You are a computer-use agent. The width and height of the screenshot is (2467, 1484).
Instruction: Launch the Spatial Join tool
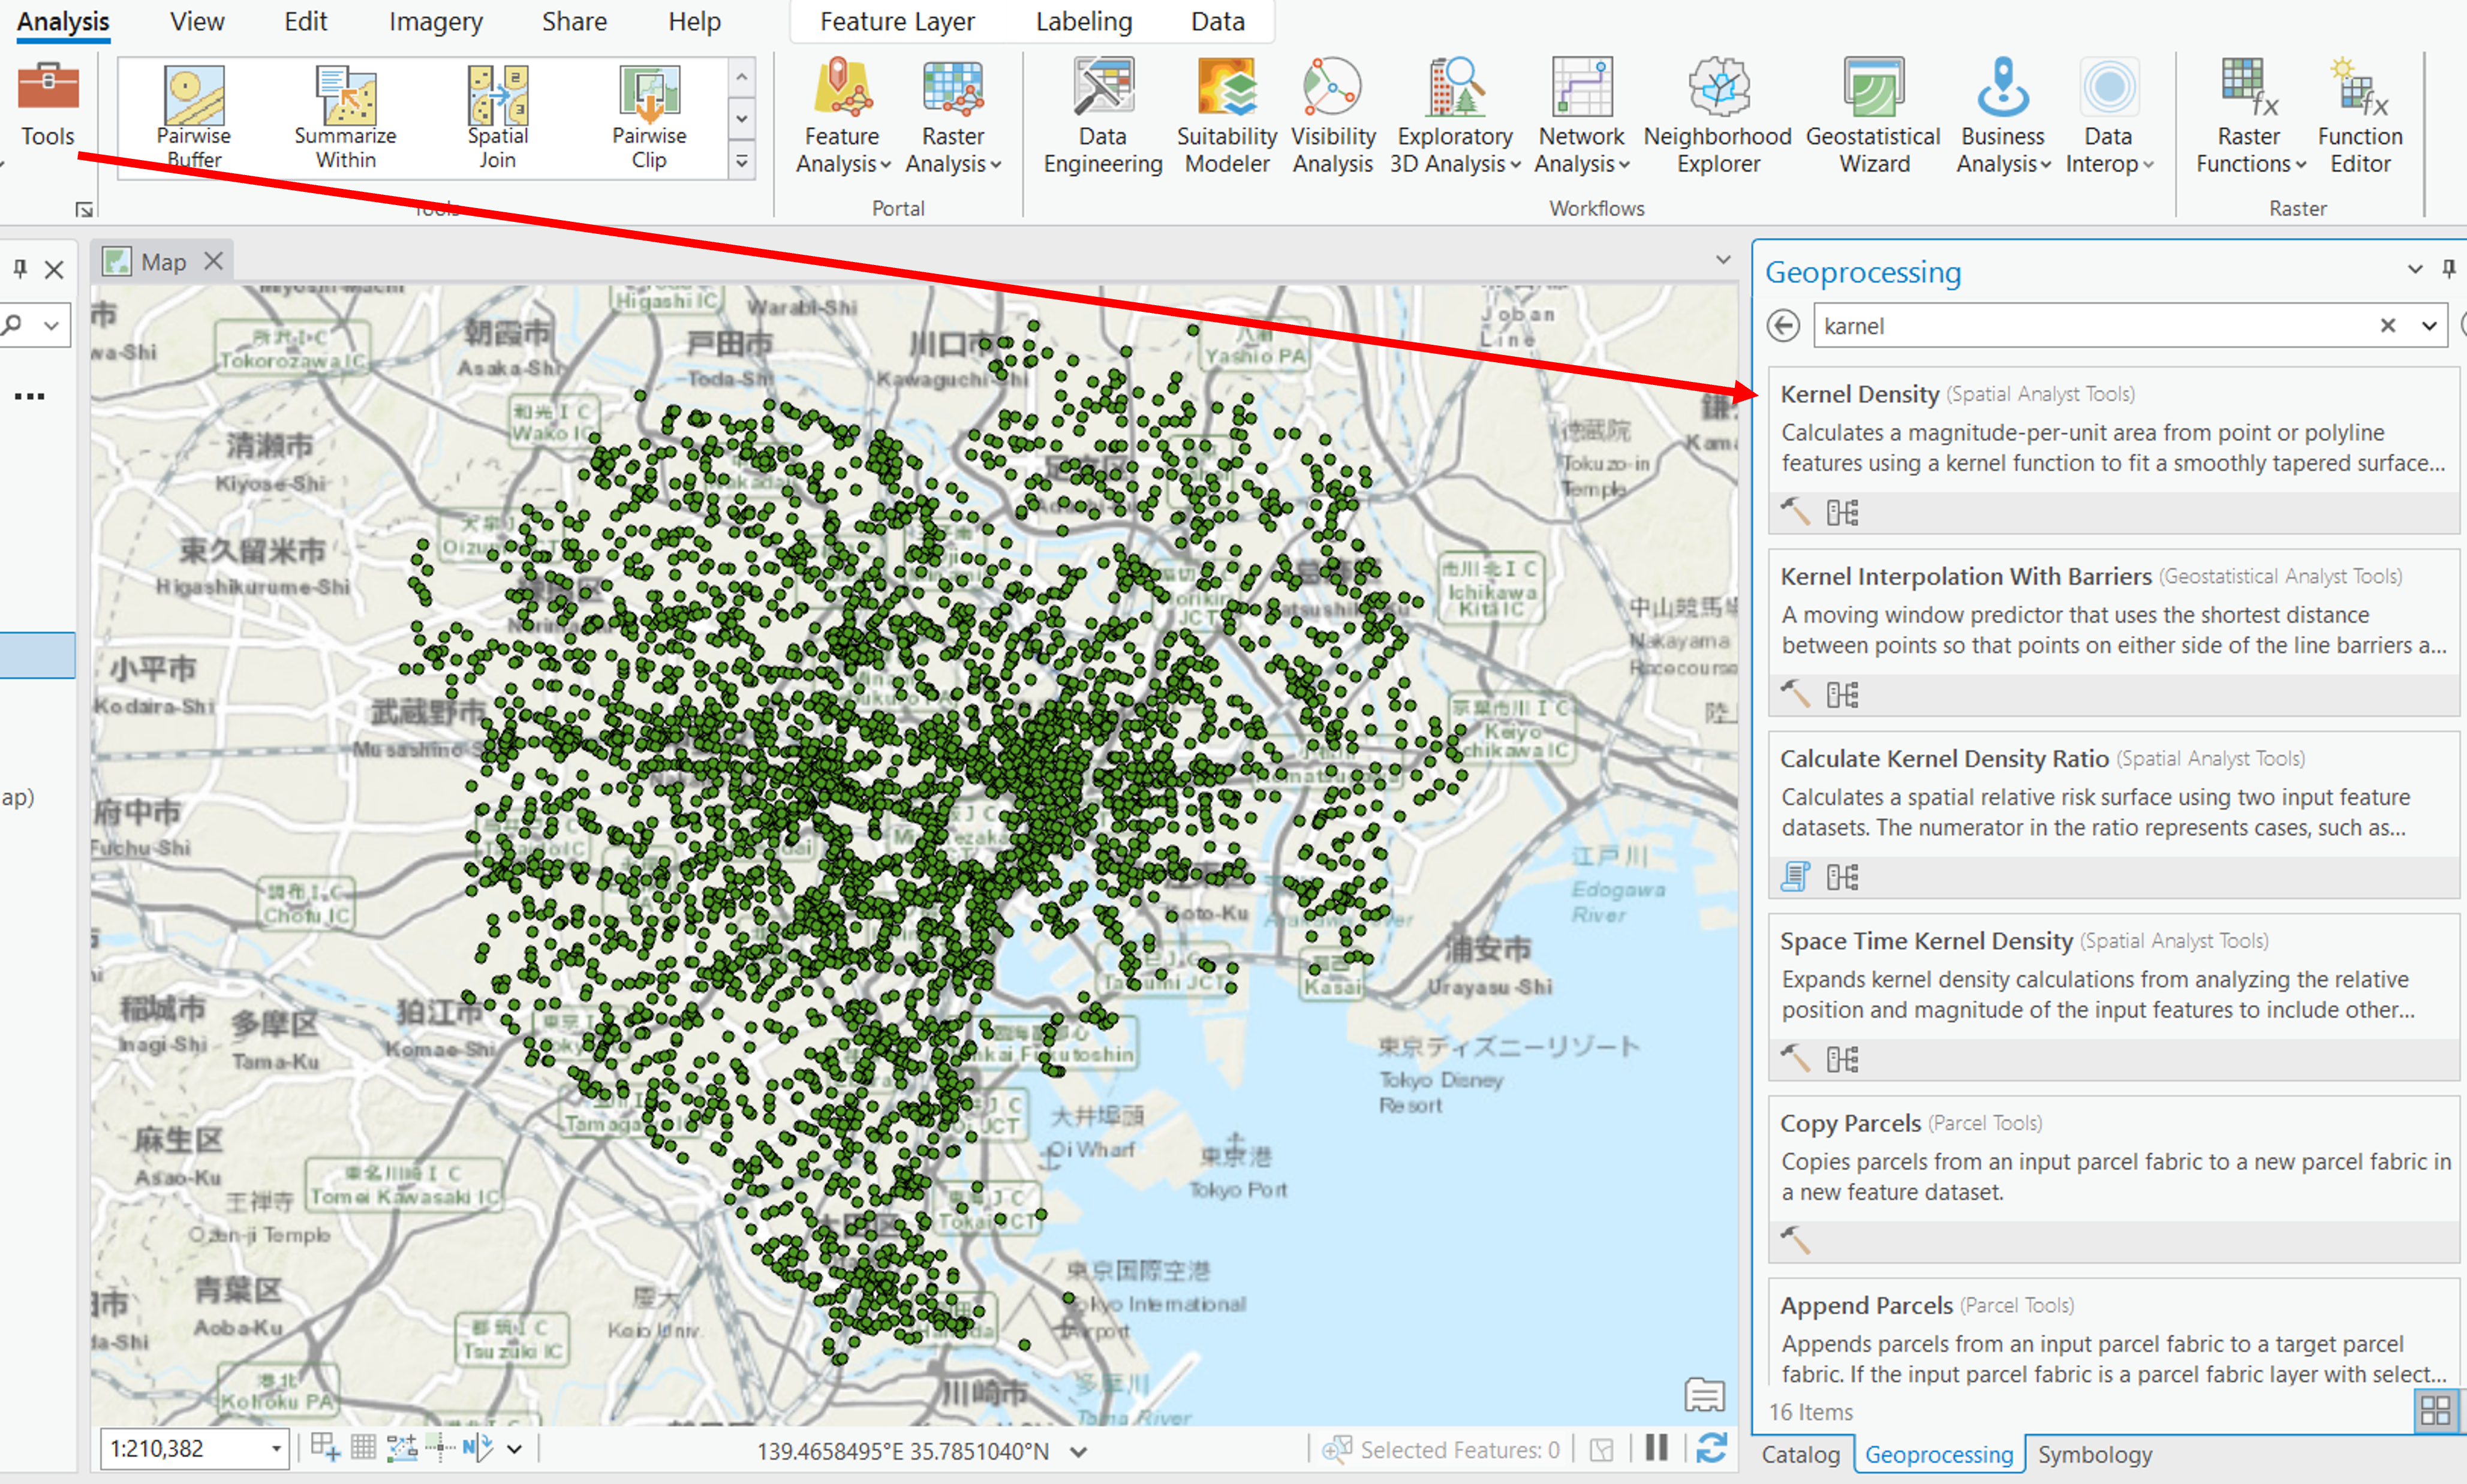click(498, 117)
